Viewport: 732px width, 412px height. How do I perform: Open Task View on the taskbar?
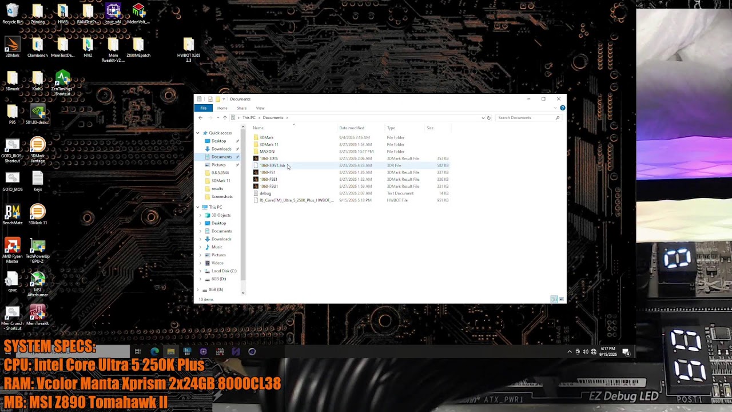pyautogui.click(x=138, y=351)
